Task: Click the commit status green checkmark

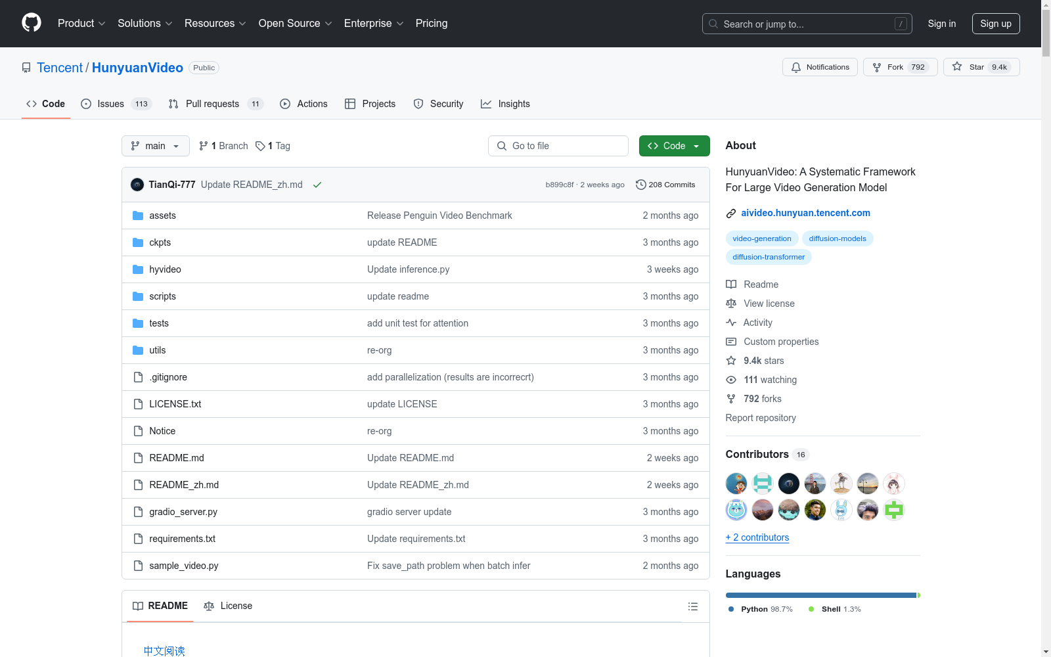Action: pos(317,185)
